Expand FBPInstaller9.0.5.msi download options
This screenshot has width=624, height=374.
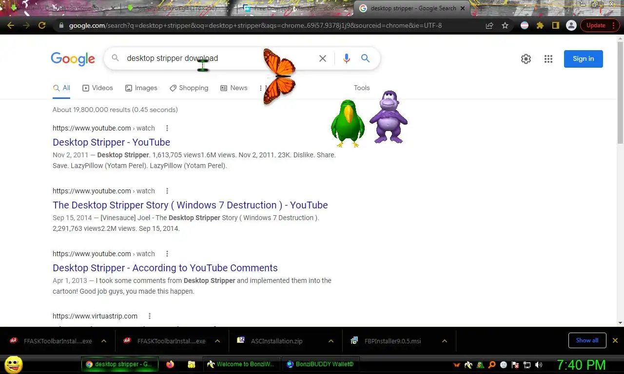[x=445, y=341]
